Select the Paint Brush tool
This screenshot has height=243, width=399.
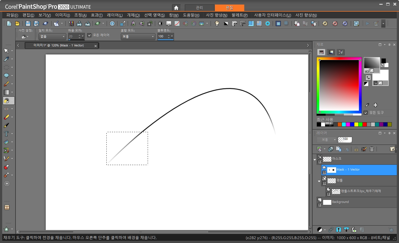click(x=6, y=84)
